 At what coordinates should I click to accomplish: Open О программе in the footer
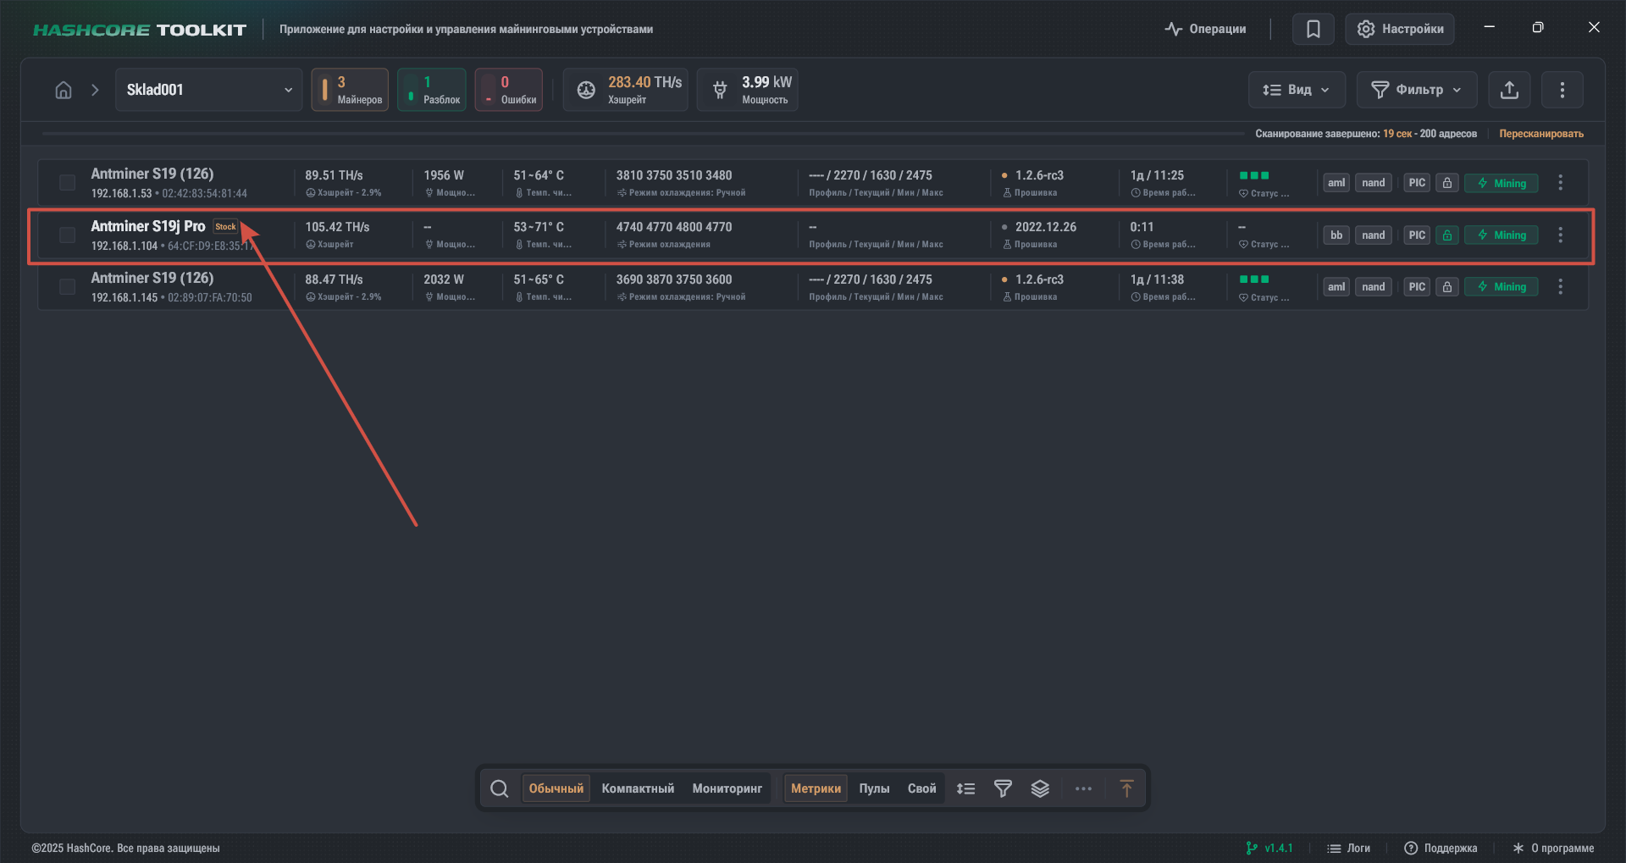1553,848
